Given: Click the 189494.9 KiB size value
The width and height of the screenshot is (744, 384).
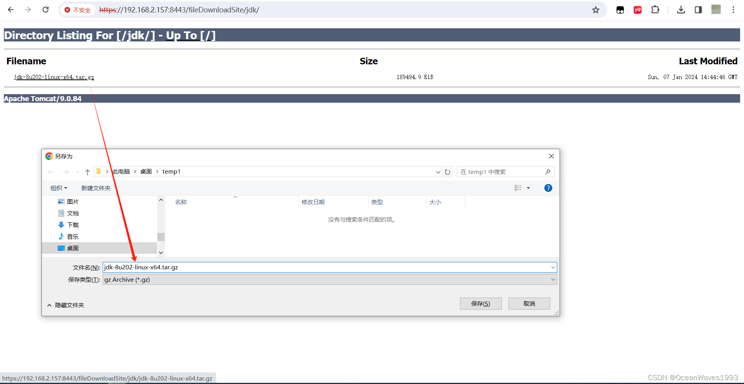Looking at the screenshot, I should [415, 77].
